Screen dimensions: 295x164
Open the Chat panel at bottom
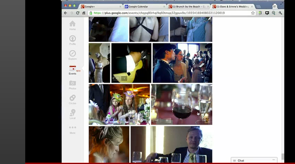coord(254,161)
